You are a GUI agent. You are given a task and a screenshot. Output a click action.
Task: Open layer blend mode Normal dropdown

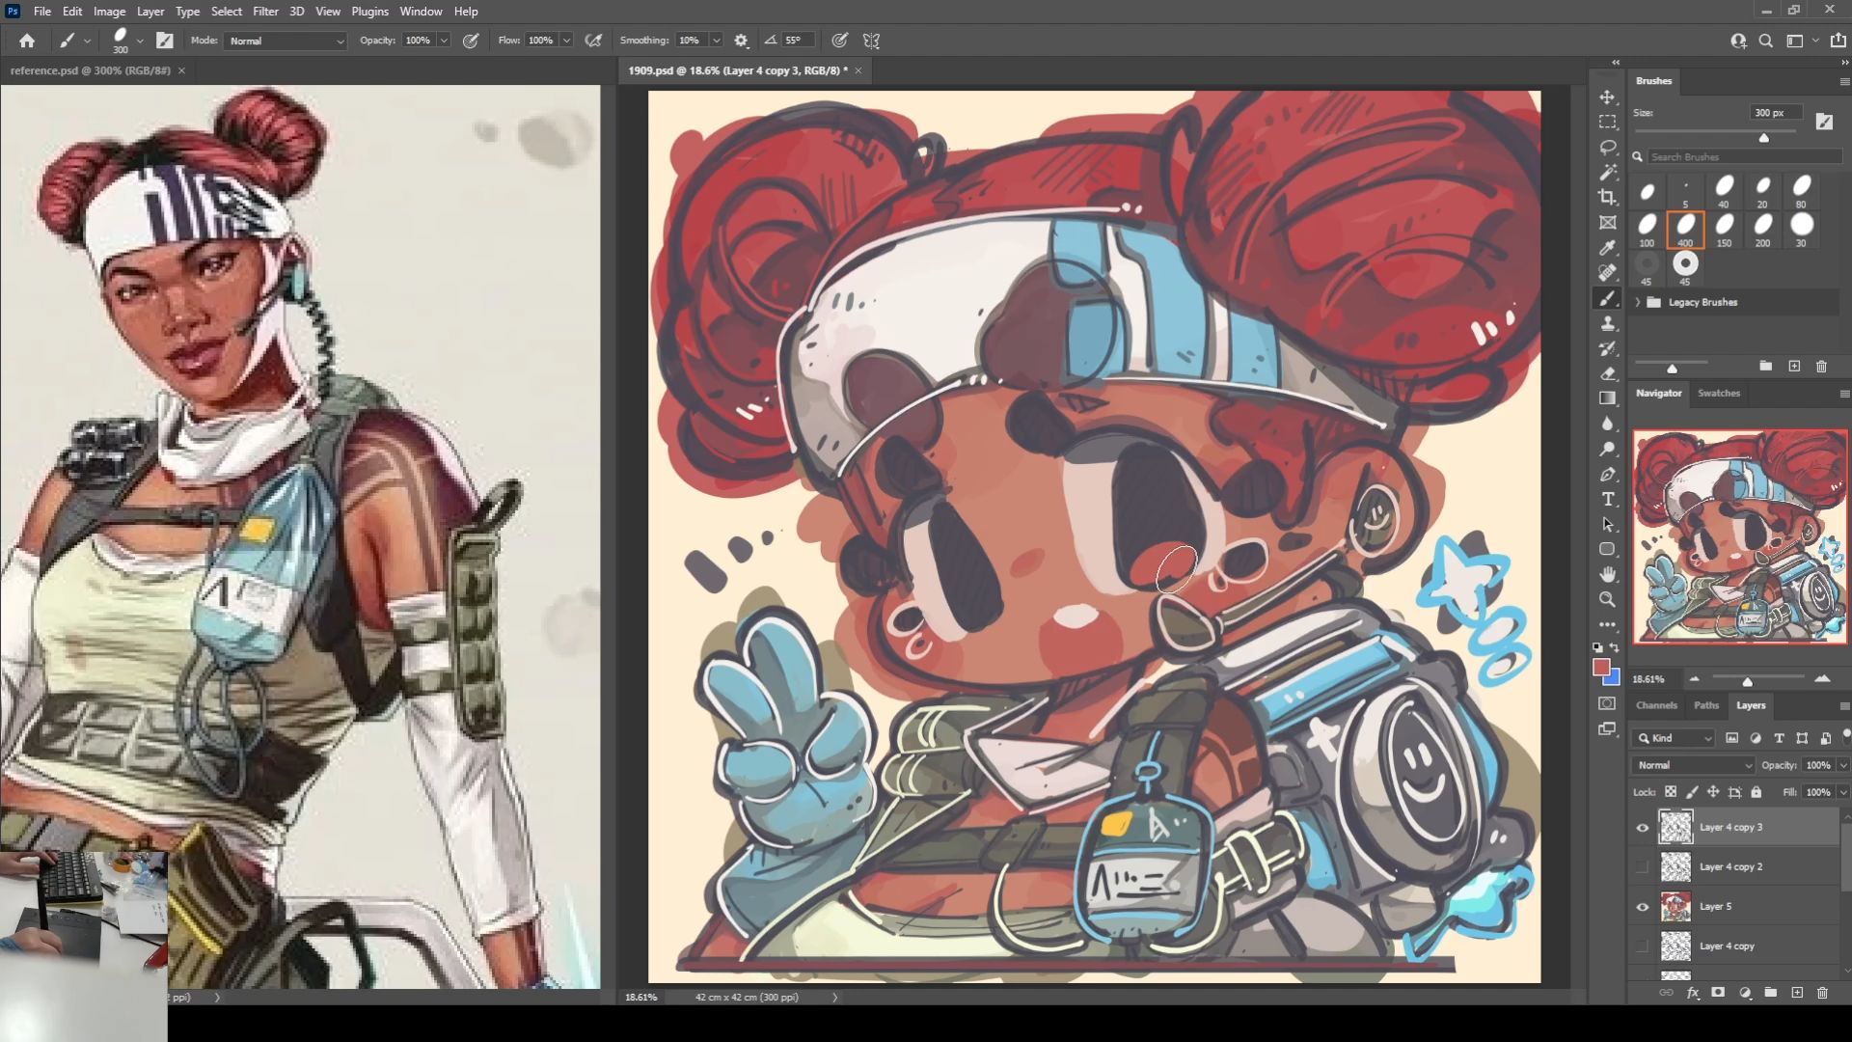click(x=1694, y=765)
